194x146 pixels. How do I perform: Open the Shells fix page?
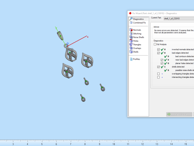(134, 52)
